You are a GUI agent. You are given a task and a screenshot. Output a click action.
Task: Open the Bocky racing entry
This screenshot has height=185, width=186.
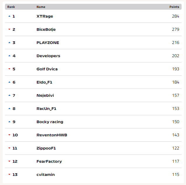pos(50,122)
